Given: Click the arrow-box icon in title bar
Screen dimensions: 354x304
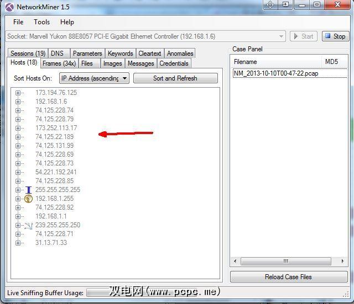Looking at the screenshot, I should pos(285,4).
